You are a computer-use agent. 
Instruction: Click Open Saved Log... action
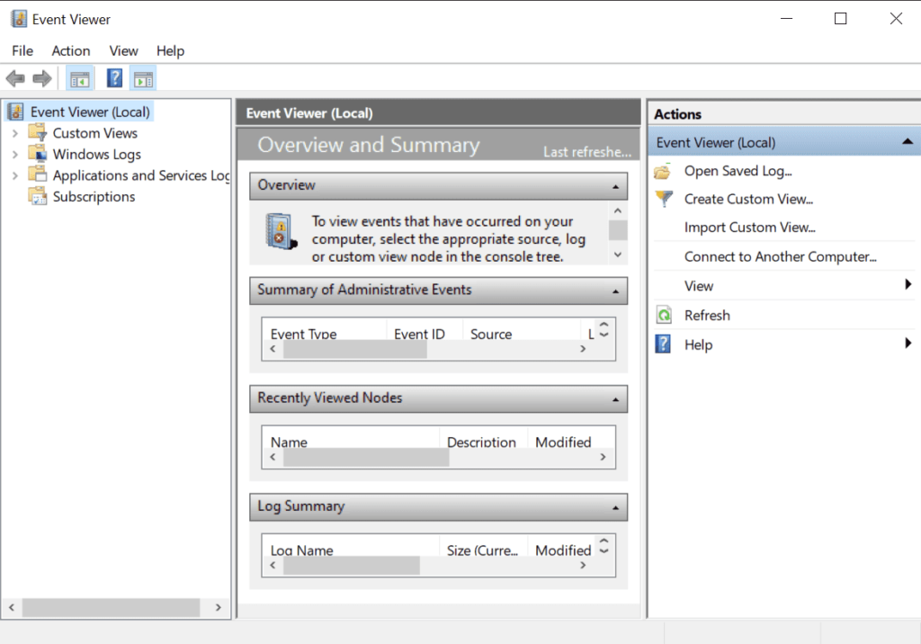point(738,171)
